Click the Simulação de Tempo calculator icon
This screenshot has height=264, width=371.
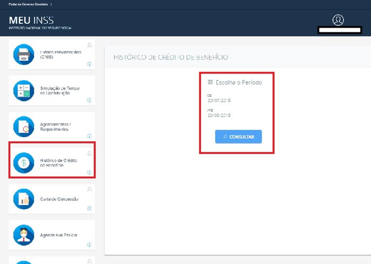24,90
